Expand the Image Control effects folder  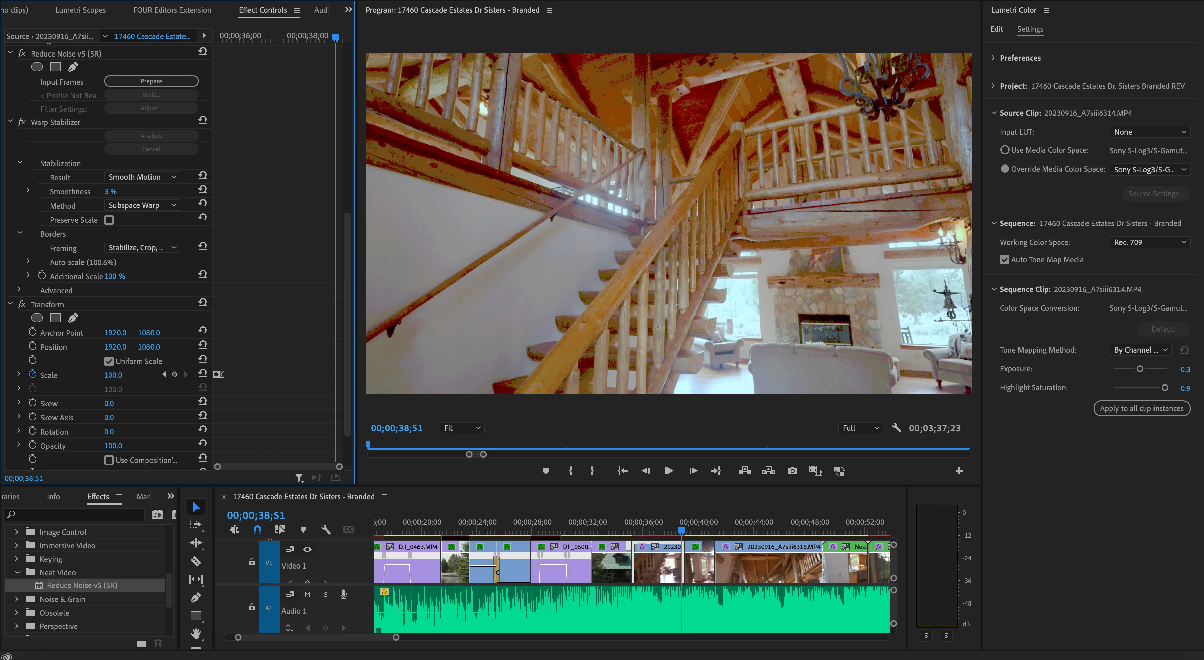[x=17, y=532]
